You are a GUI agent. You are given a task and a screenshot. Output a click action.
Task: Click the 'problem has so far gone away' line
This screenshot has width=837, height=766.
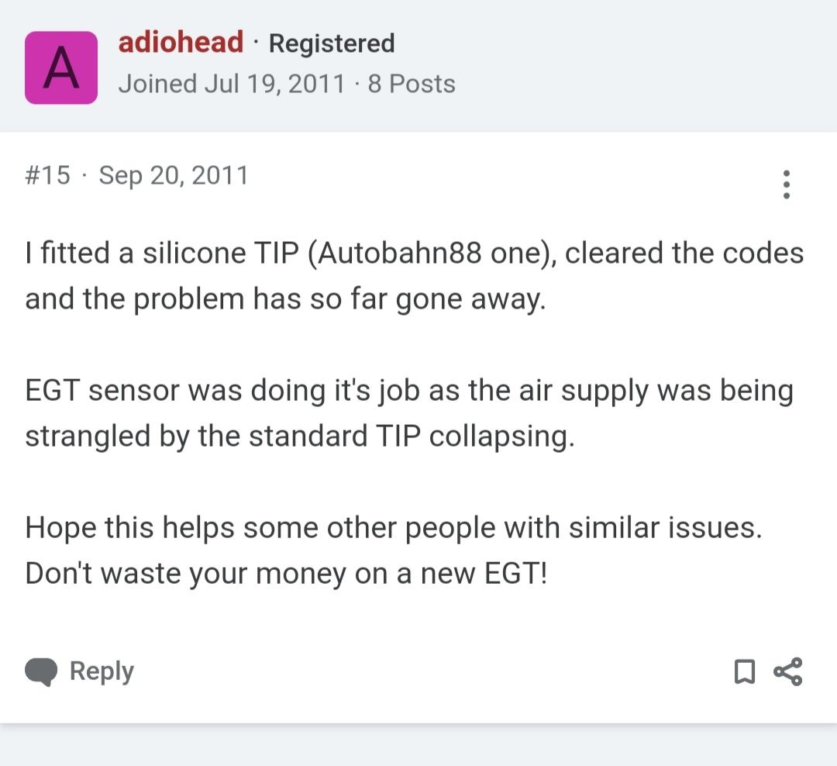coord(285,299)
